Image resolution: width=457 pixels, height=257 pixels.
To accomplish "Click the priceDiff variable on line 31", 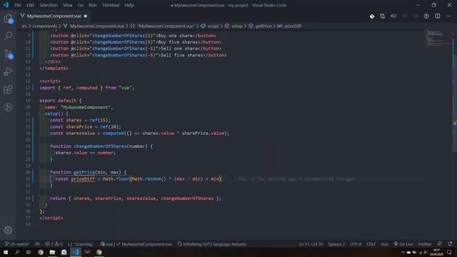I will tap(83, 179).
